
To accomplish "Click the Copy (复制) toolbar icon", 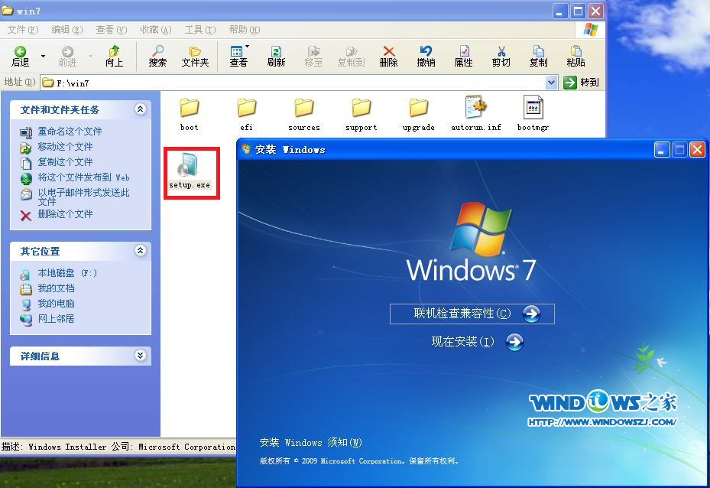I will (x=538, y=56).
